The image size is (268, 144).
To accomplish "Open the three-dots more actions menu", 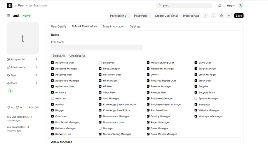I will coord(229,16).
